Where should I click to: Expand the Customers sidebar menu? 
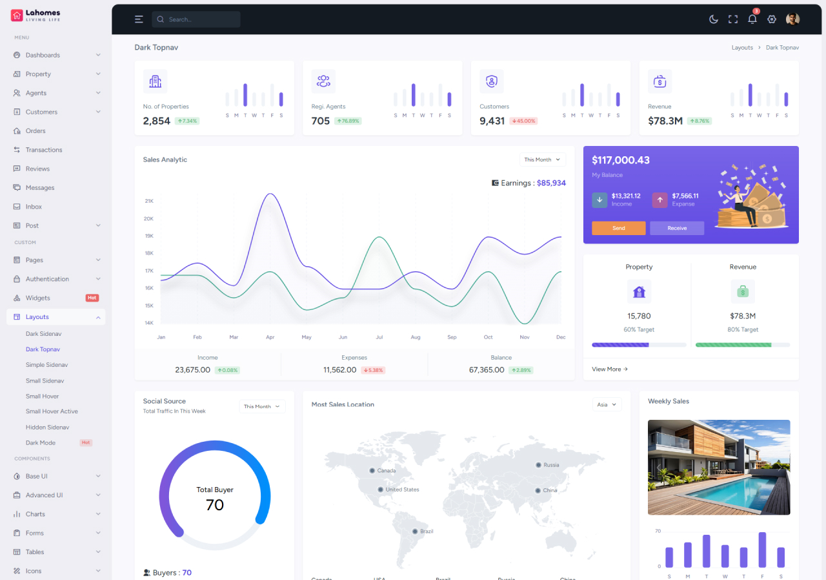tap(55, 112)
